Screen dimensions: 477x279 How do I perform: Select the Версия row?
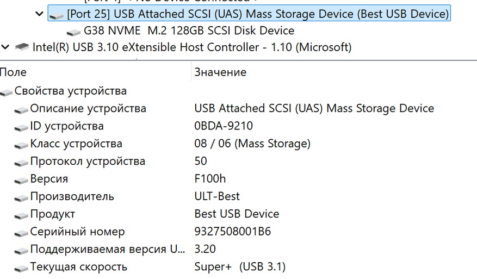[49, 179]
